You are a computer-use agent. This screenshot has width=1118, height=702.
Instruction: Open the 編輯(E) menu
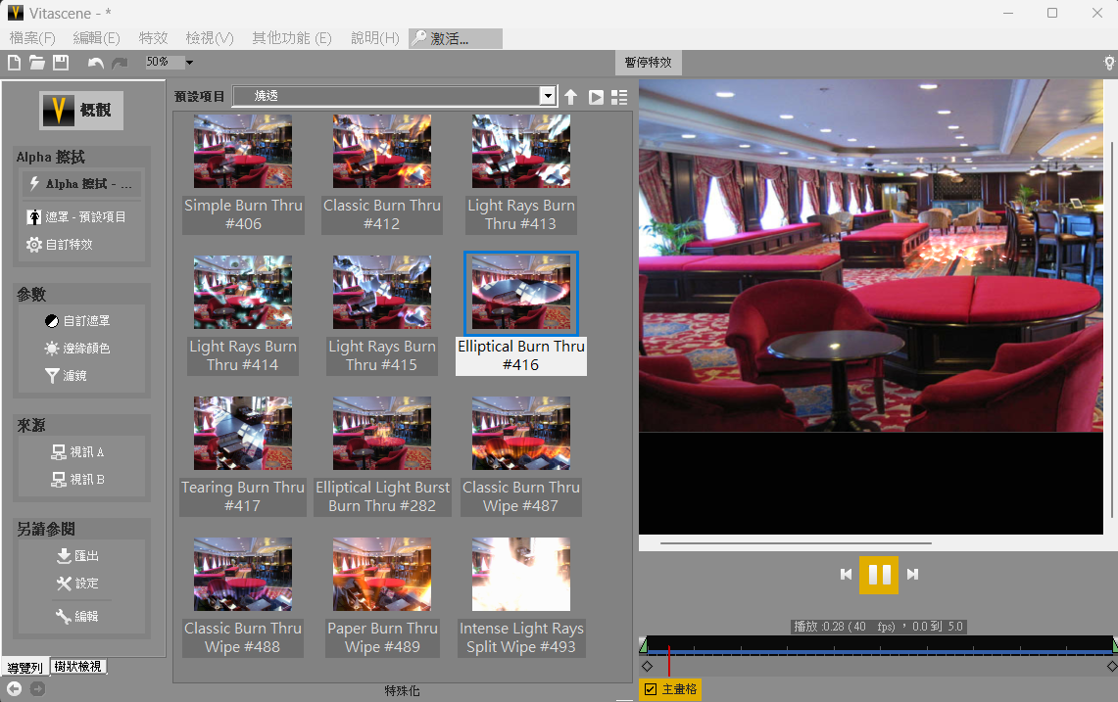tap(96, 38)
